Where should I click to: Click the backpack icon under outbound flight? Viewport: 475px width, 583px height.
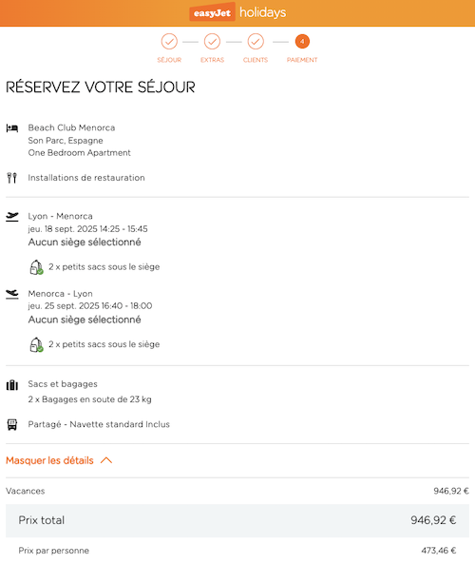pyautogui.click(x=36, y=267)
